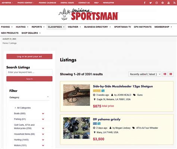177x149 pixels.
Task: Switch to list view layout
Action: (165, 74)
